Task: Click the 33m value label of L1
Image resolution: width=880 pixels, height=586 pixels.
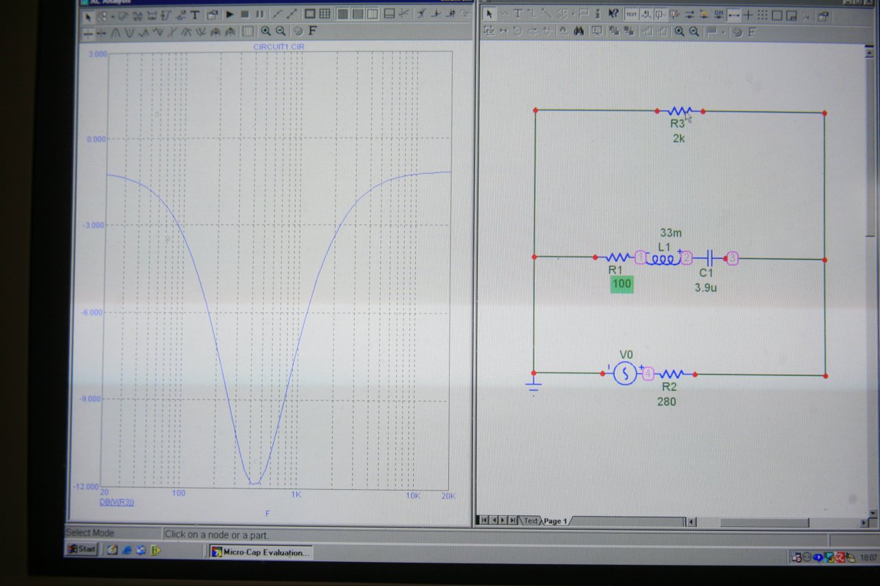Action: [671, 233]
